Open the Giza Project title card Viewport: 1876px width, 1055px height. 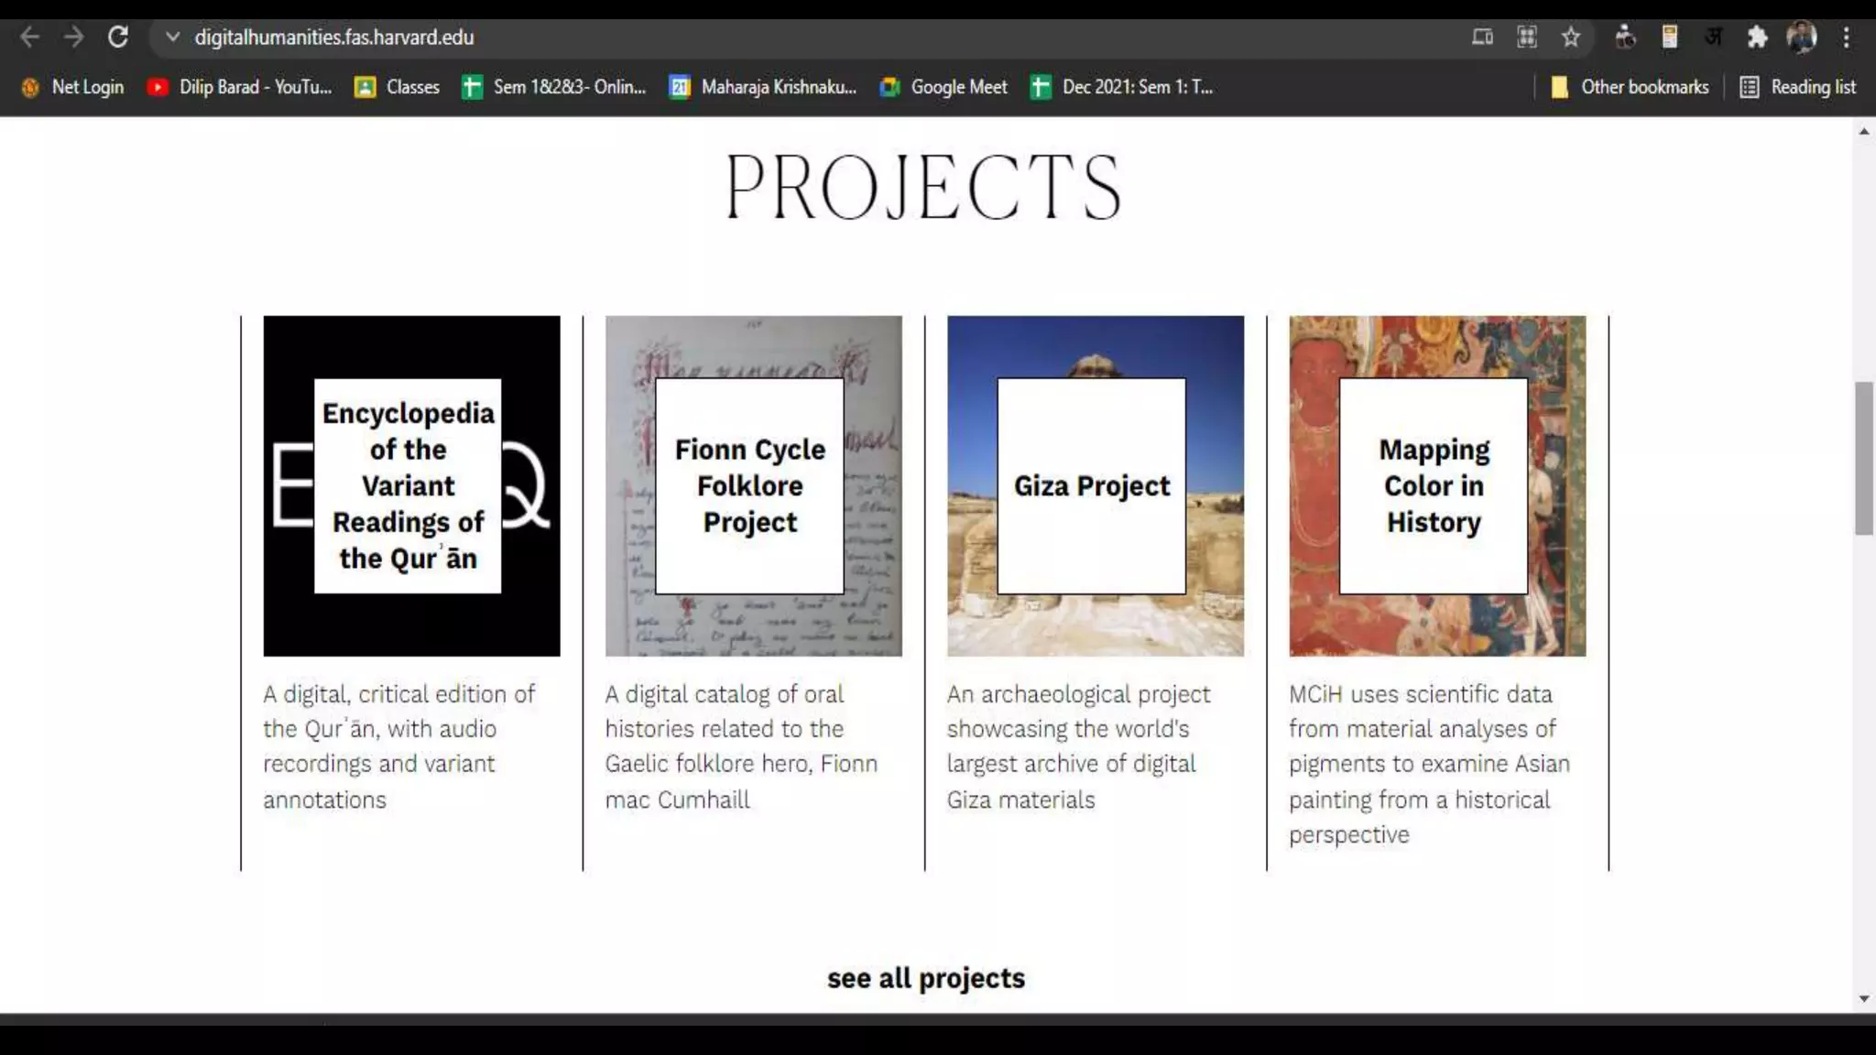coord(1091,485)
